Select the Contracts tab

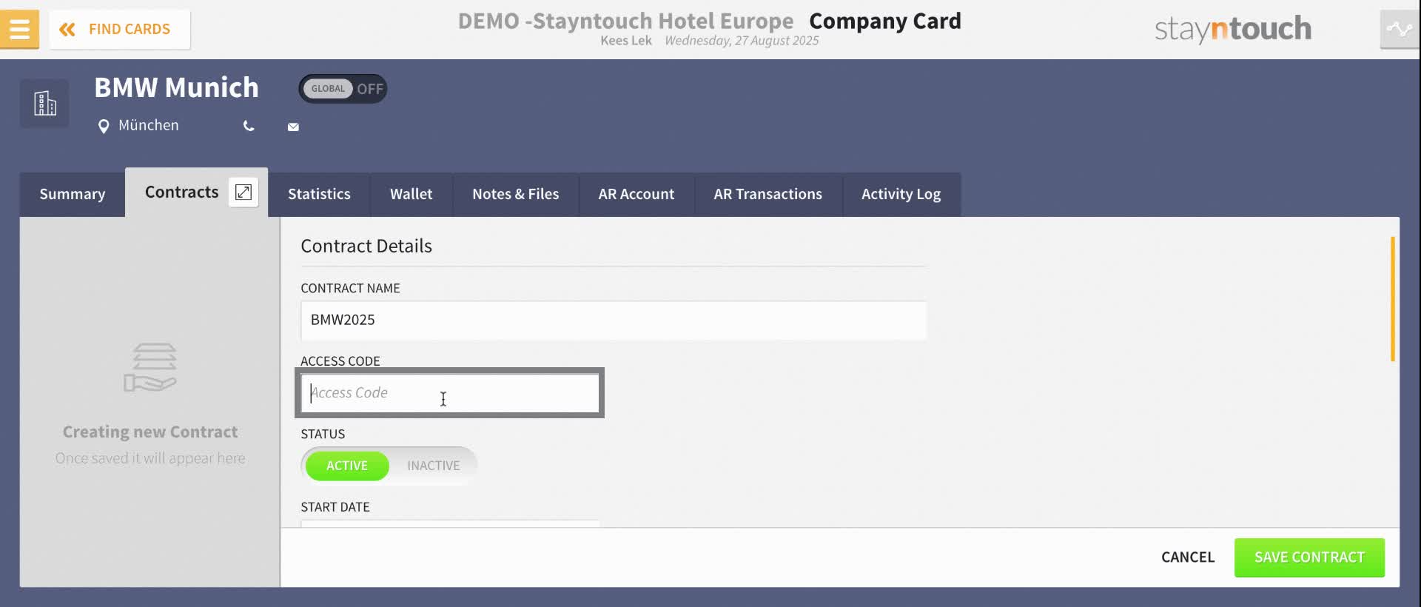click(x=181, y=192)
